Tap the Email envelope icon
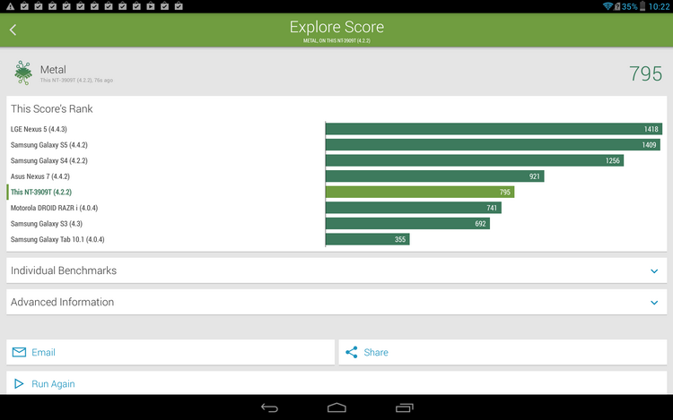The width and height of the screenshot is (673, 420). [x=19, y=352]
